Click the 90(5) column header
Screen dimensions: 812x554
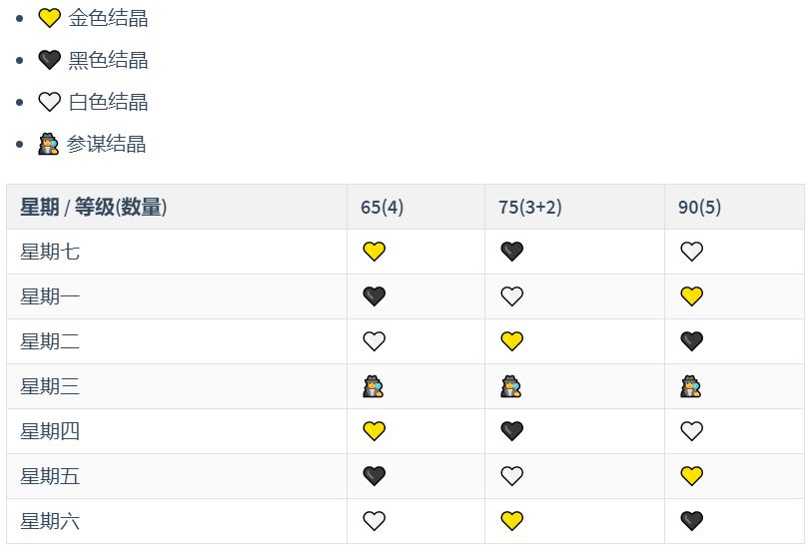(699, 208)
